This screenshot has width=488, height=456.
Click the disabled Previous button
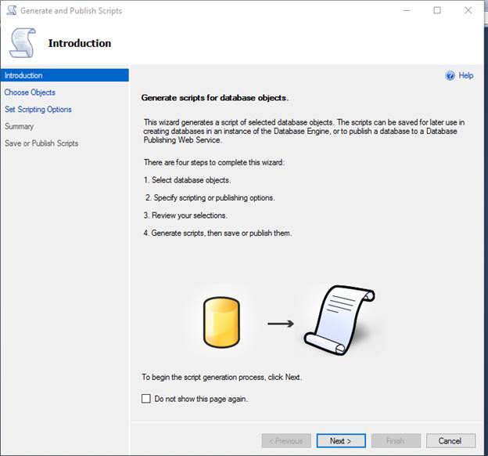point(286,440)
